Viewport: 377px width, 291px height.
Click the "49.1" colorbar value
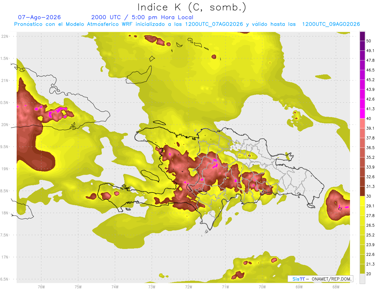[x=370, y=51]
